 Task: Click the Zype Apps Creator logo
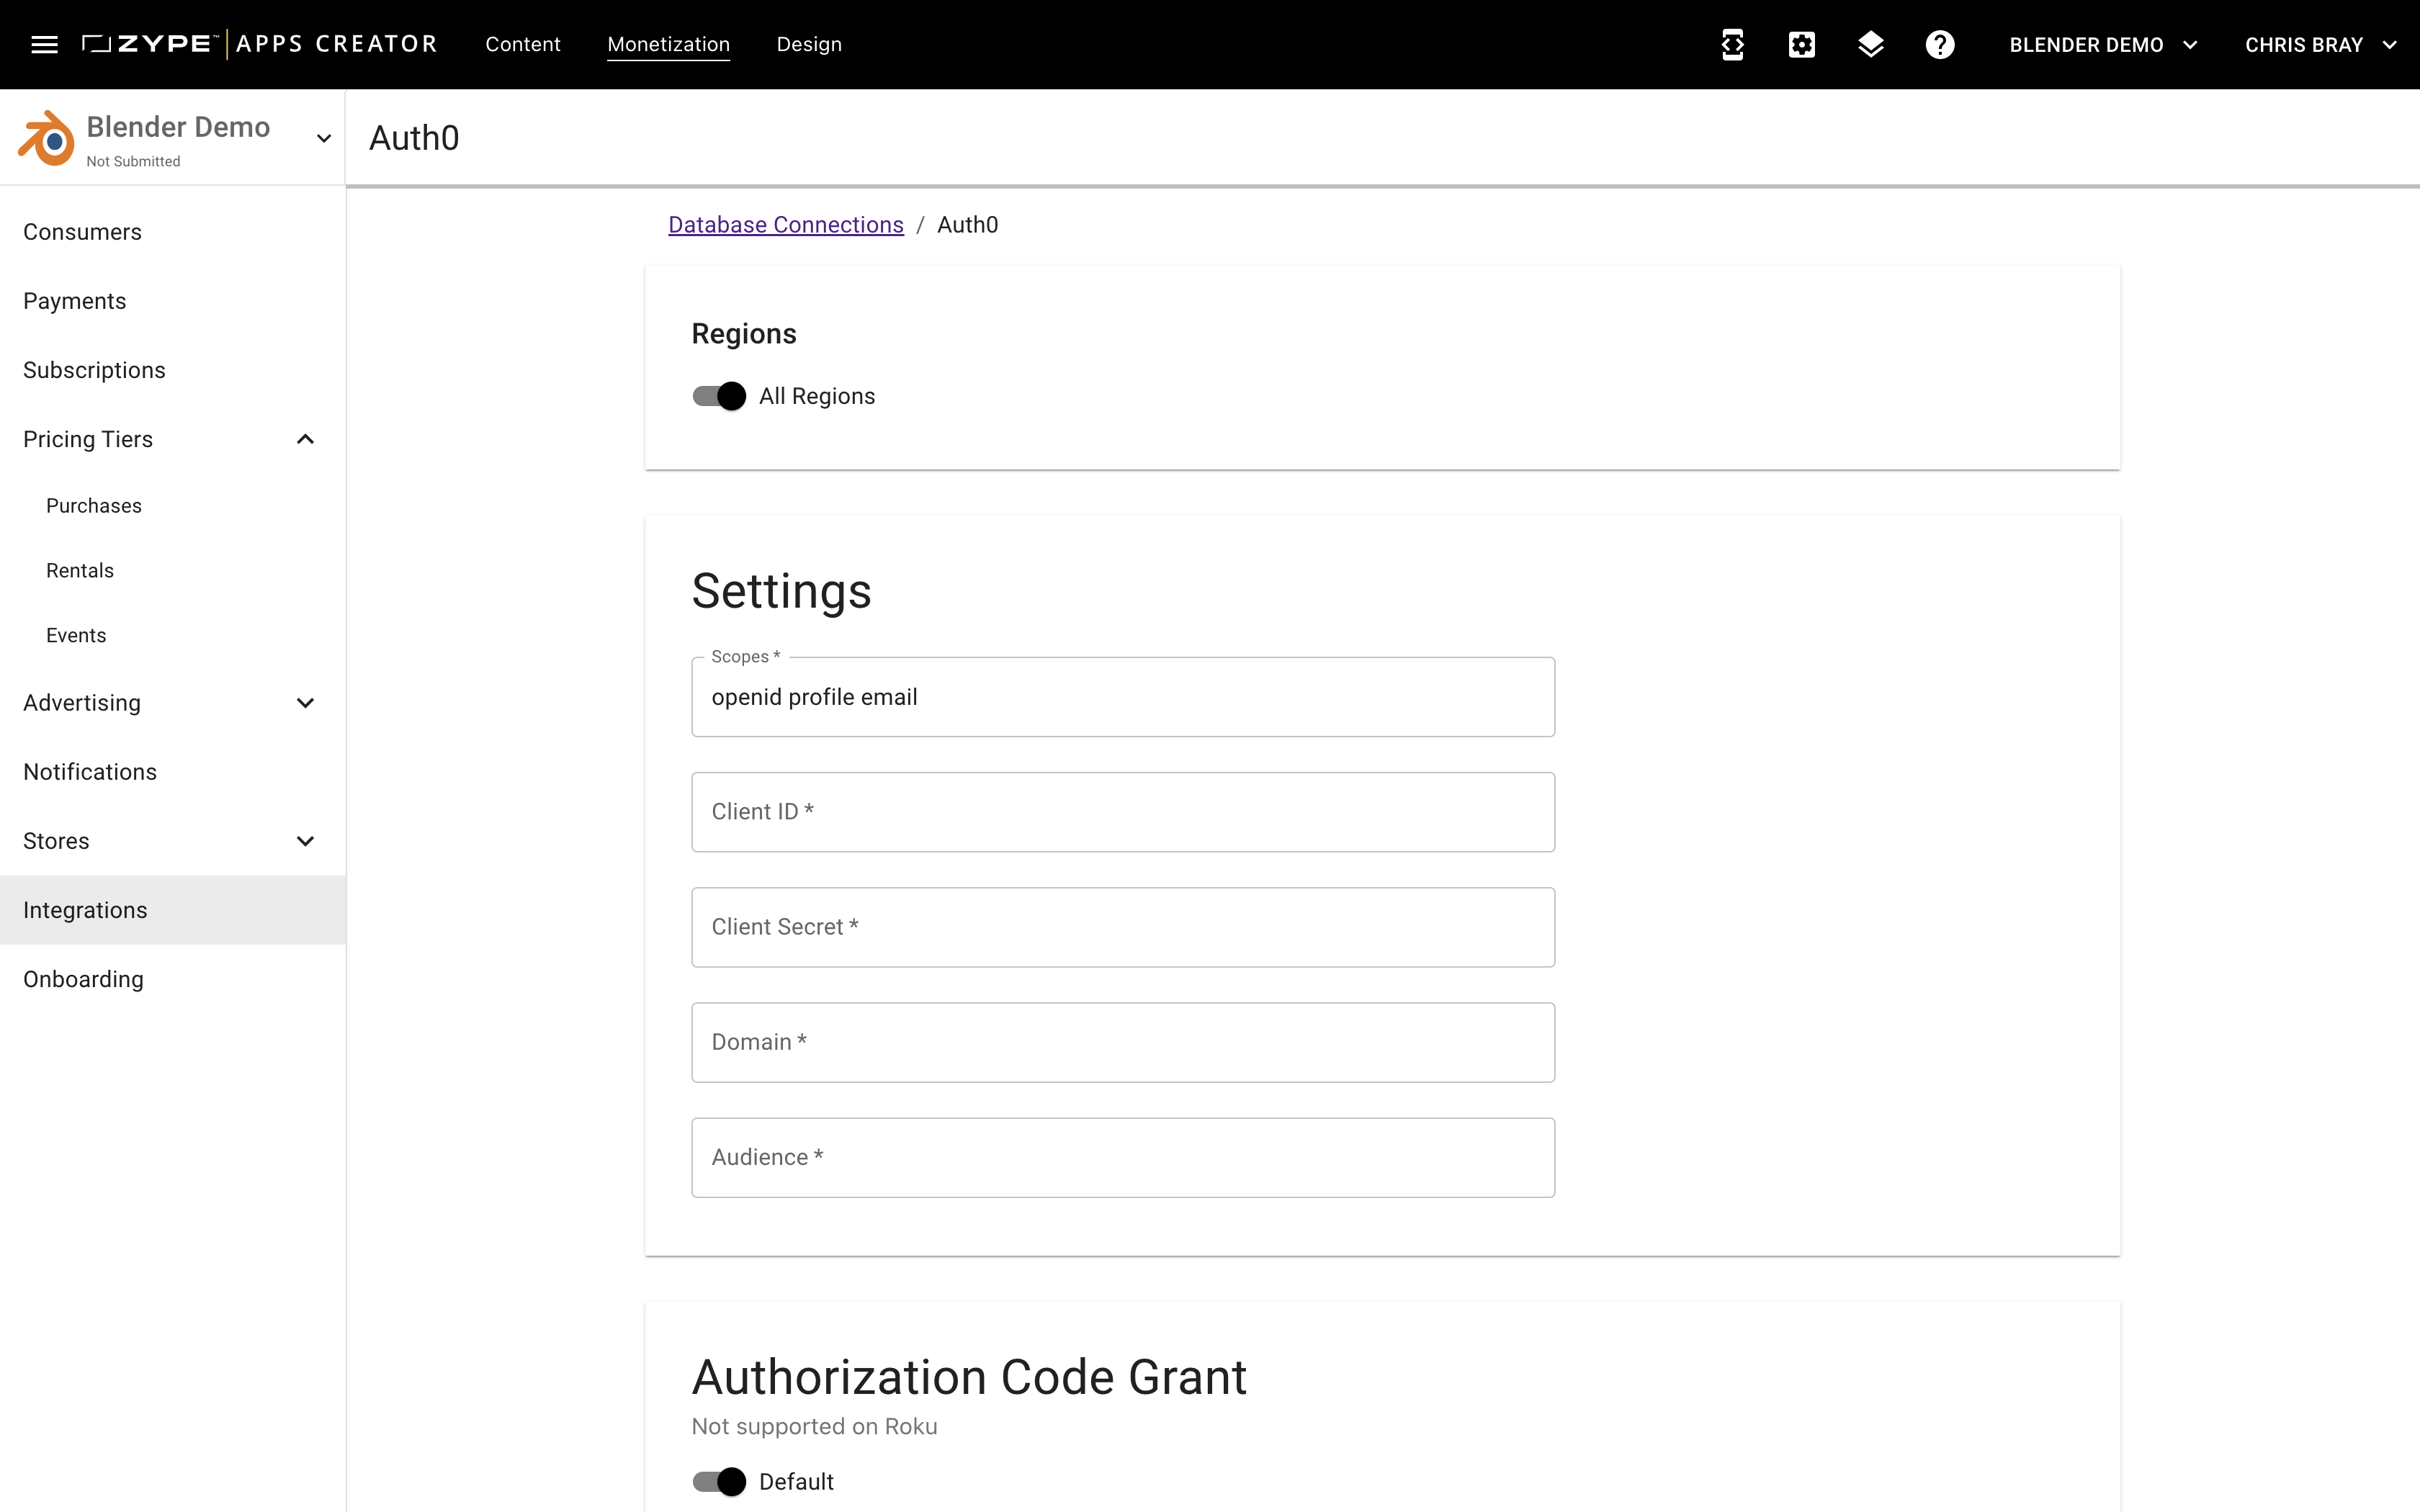pyautogui.click(x=260, y=44)
